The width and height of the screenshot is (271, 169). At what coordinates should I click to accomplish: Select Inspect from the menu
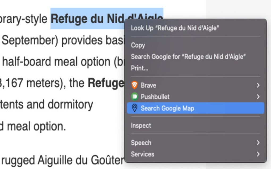[x=141, y=125]
